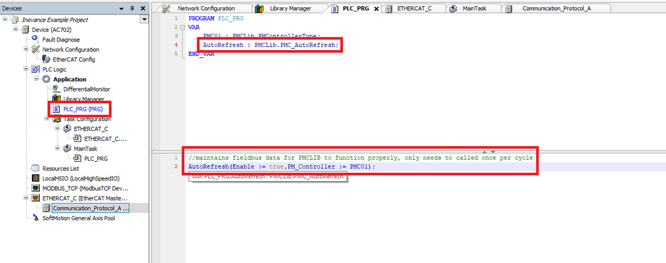Open the Devices panel options dropdown arrow
Screen dimensions: 666x263
click(144, 20)
